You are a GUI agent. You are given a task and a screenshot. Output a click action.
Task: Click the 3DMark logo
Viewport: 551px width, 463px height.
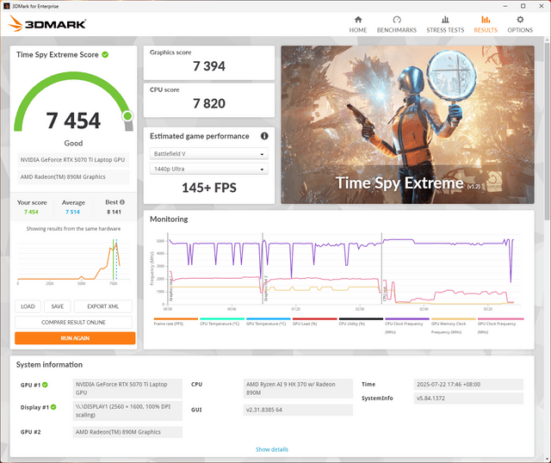coord(47,23)
